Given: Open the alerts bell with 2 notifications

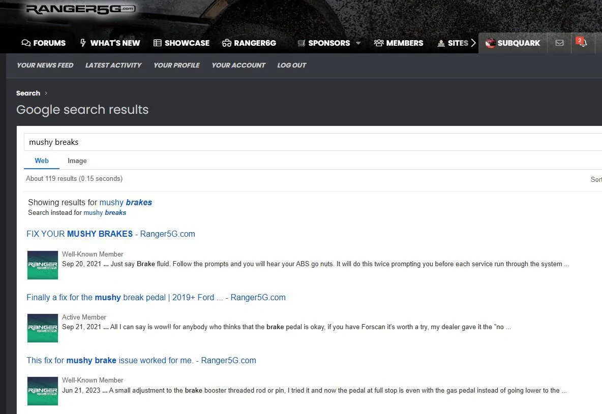Looking at the screenshot, I should 582,42.
